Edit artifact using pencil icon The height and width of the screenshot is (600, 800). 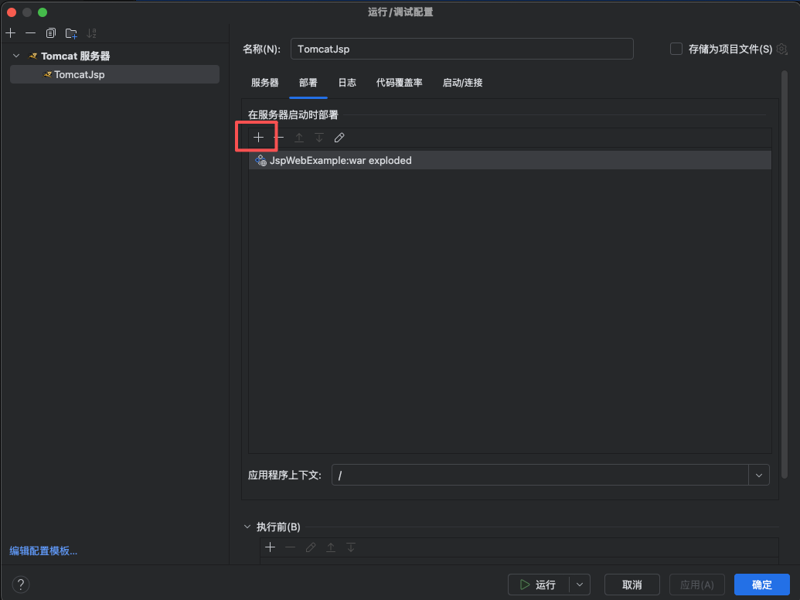coord(339,138)
